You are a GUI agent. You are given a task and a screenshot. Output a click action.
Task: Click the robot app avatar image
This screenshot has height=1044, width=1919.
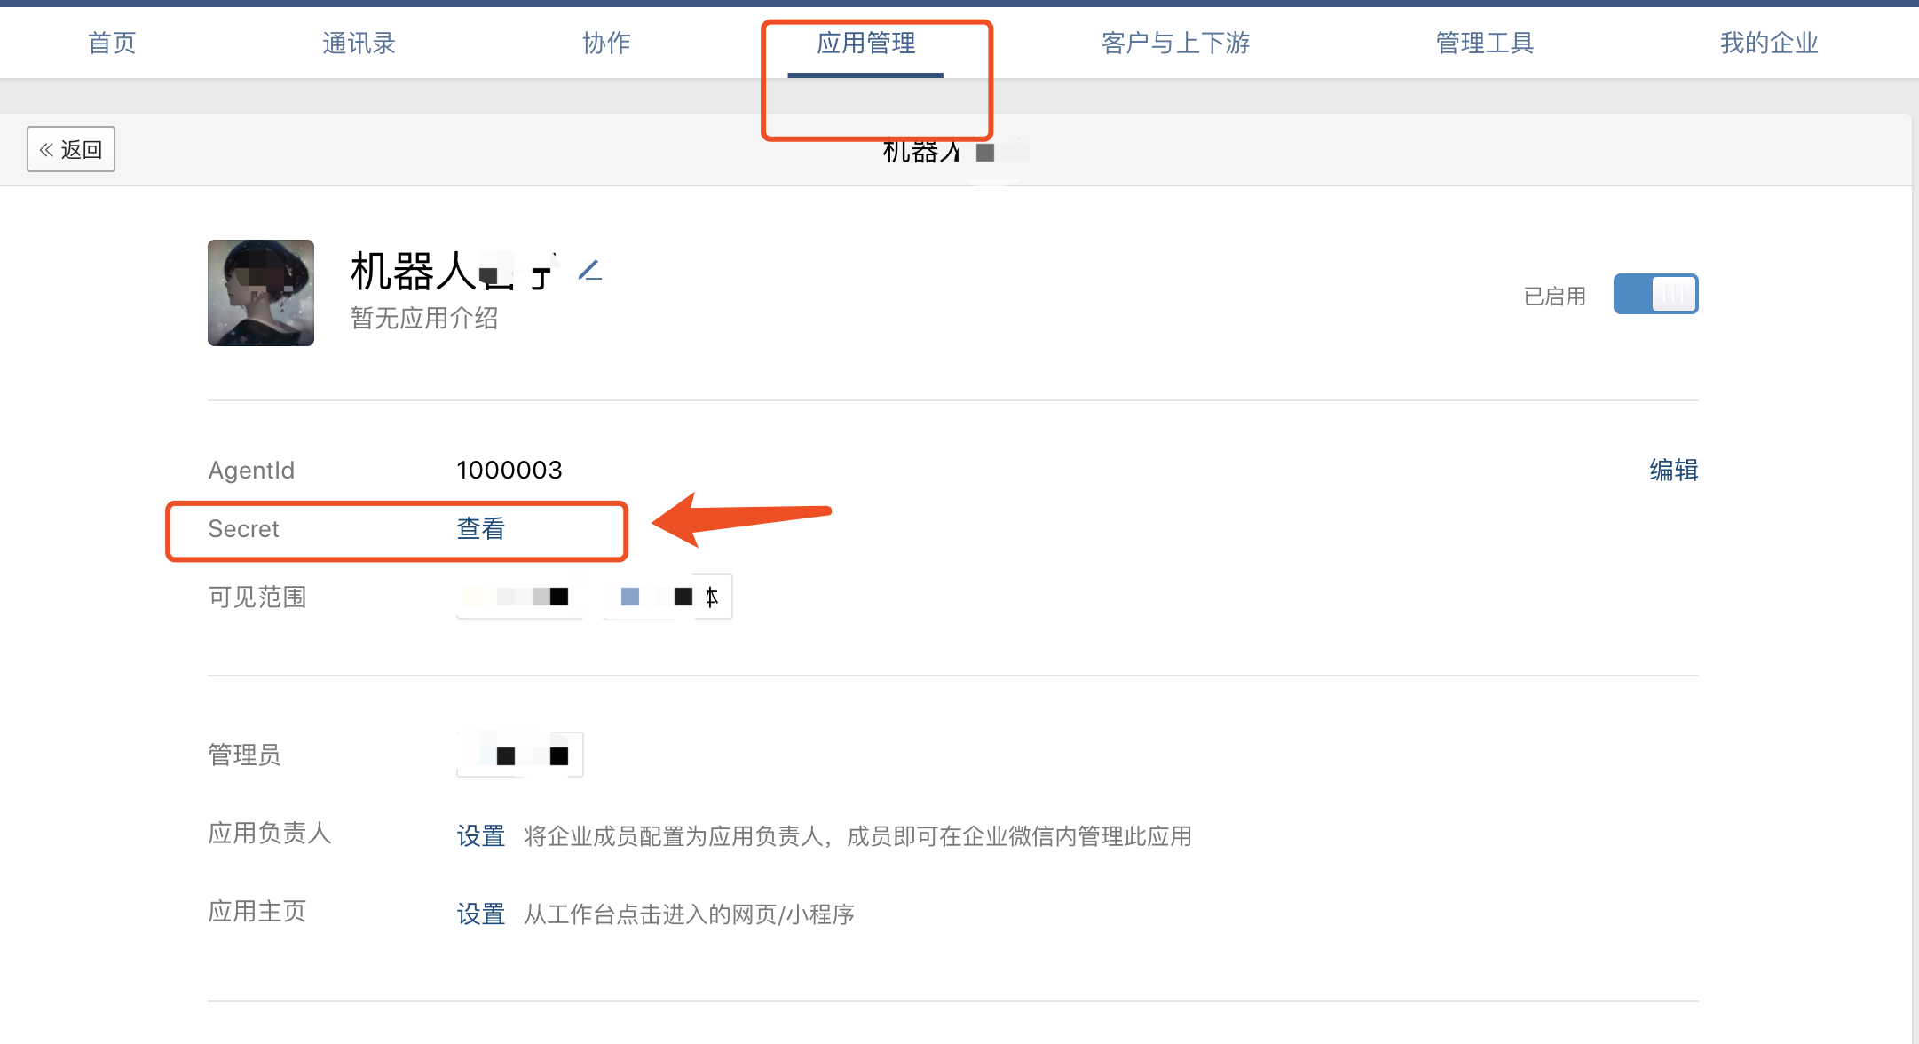tap(261, 293)
